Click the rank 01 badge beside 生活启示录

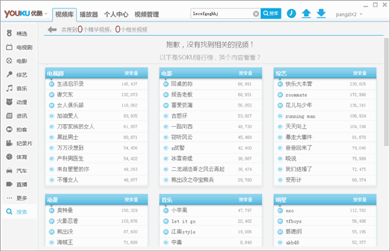coord(51,84)
